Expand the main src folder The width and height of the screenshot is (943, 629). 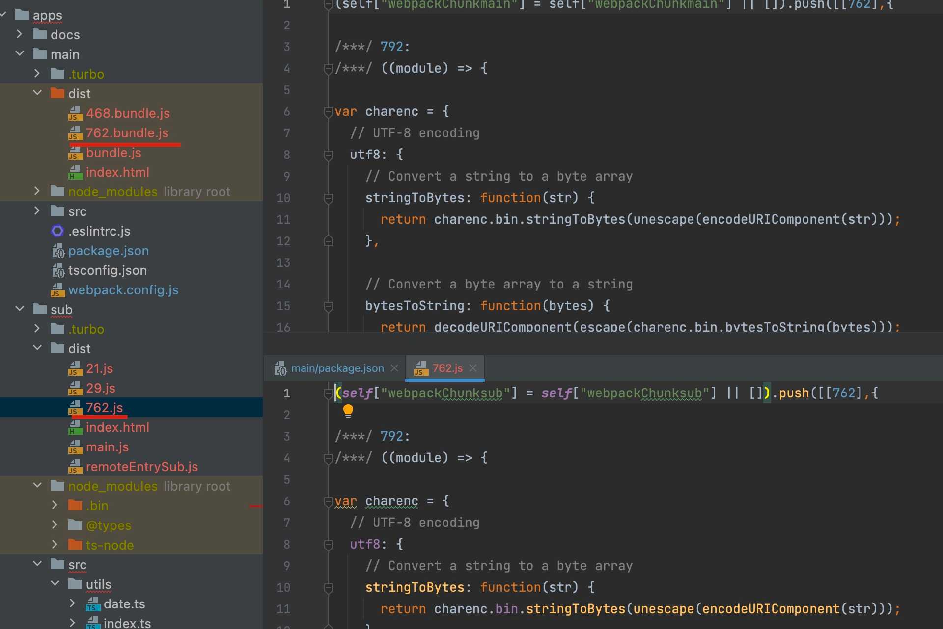coord(37,211)
